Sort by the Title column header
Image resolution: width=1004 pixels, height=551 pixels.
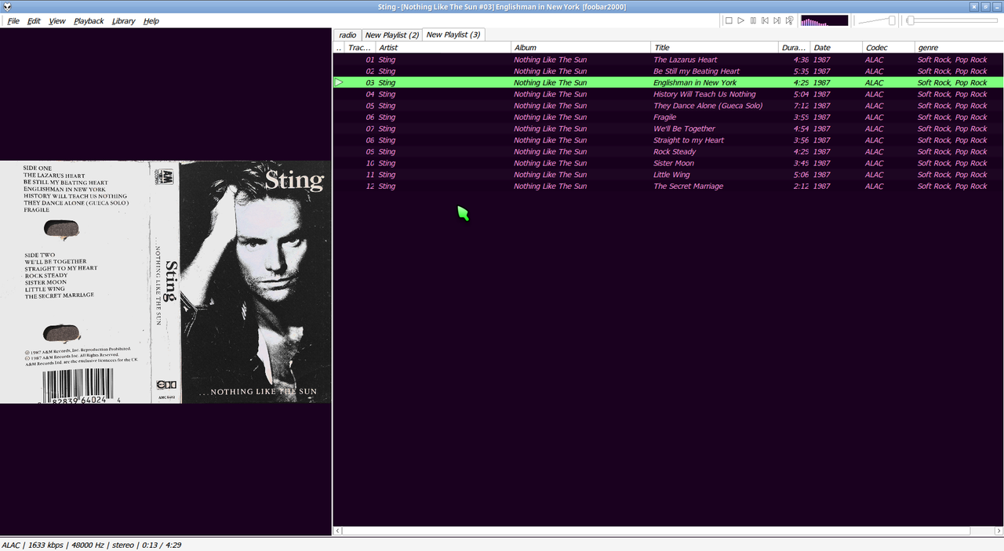pos(715,48)
